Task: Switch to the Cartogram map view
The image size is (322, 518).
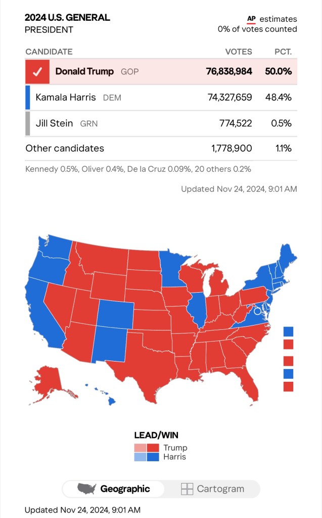Action: click(212, 489)
